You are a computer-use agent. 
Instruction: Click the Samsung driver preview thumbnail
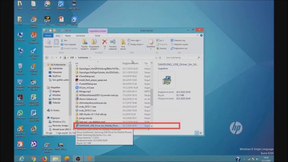click(x=166, y=80)
